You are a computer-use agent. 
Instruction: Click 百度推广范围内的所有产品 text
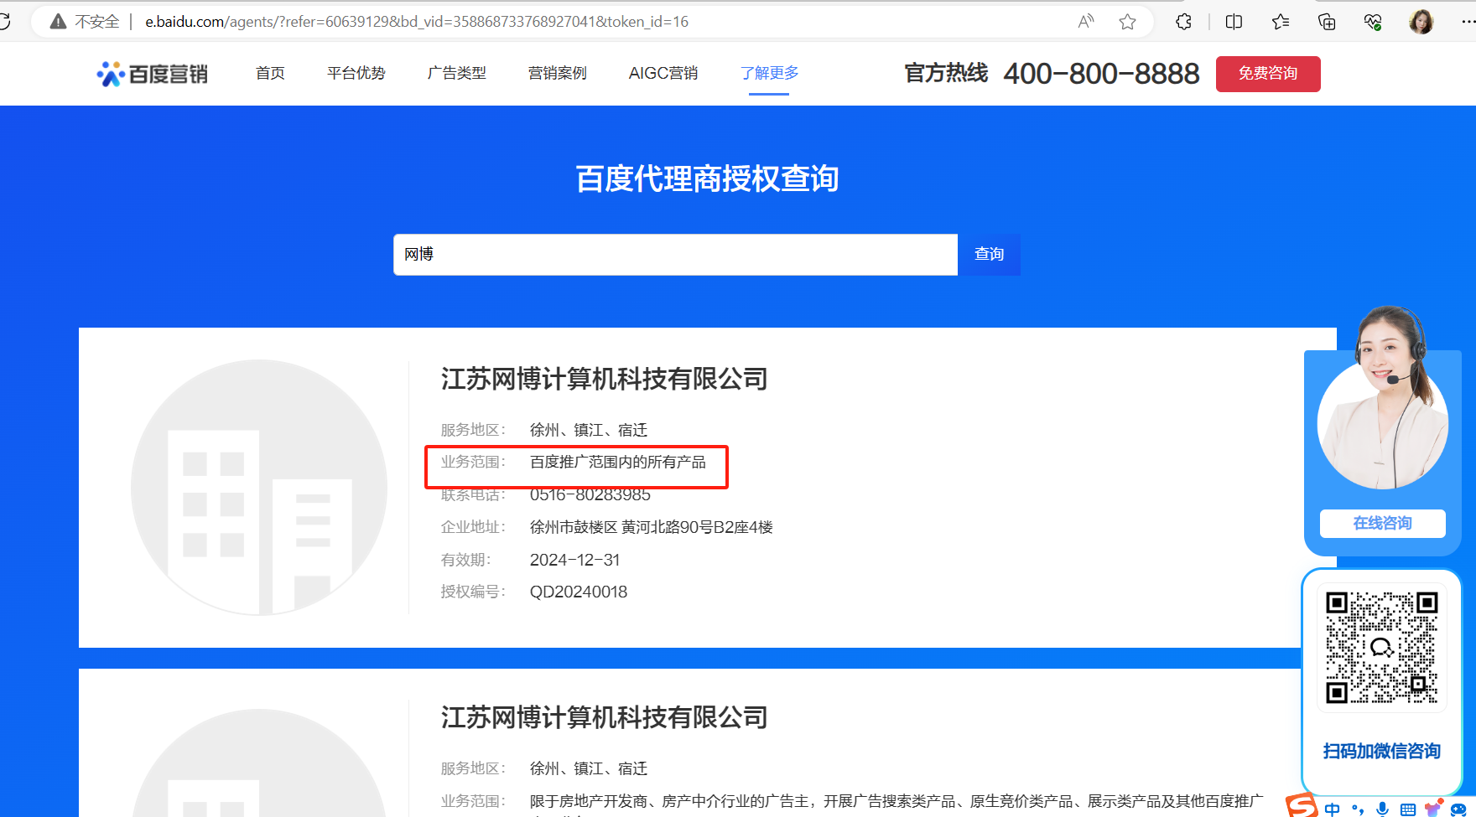[x=618, y=462]
